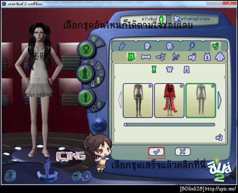Show previous outfits with left arrow

pos(120,100)
